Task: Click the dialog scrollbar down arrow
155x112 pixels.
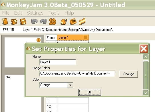Action: (146, 93)
